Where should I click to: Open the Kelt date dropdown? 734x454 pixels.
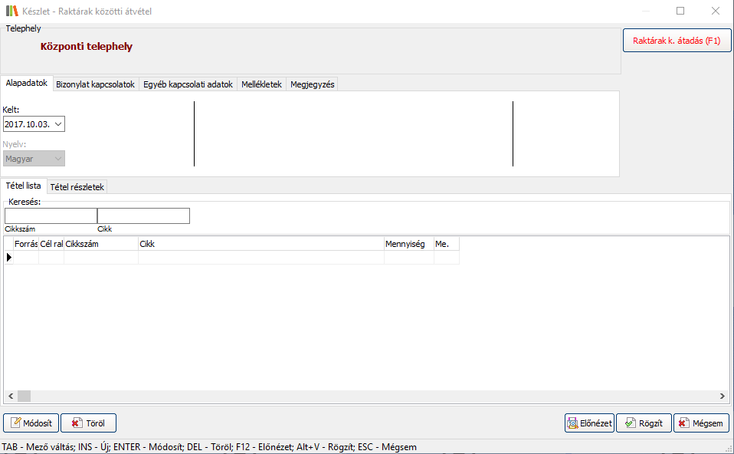pos(58,123)
